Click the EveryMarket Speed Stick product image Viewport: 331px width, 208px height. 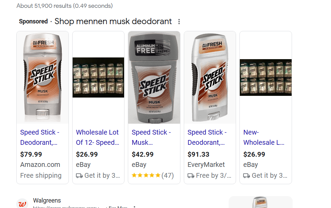[210, 77]
